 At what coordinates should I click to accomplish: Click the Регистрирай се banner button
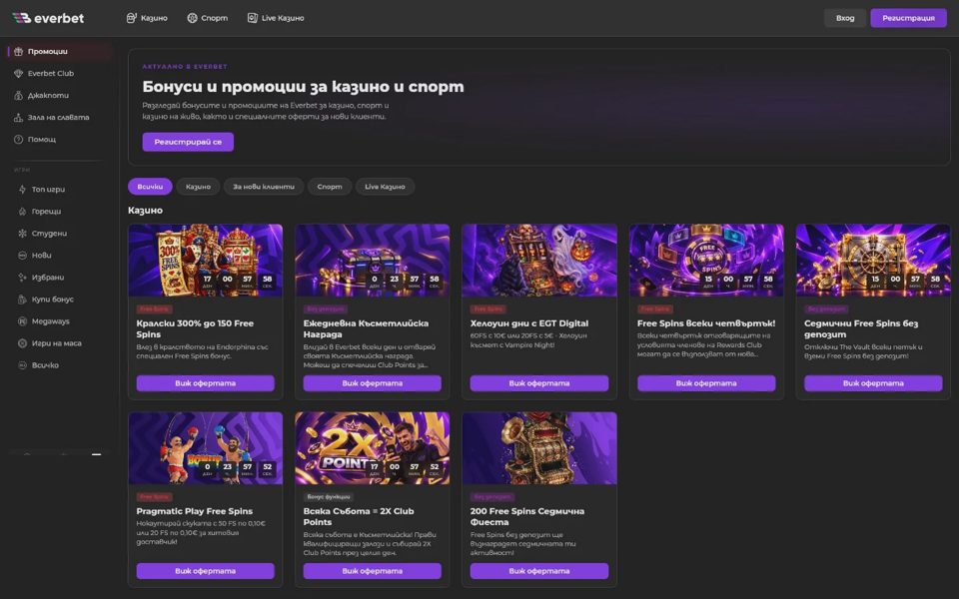pos(188,142)
